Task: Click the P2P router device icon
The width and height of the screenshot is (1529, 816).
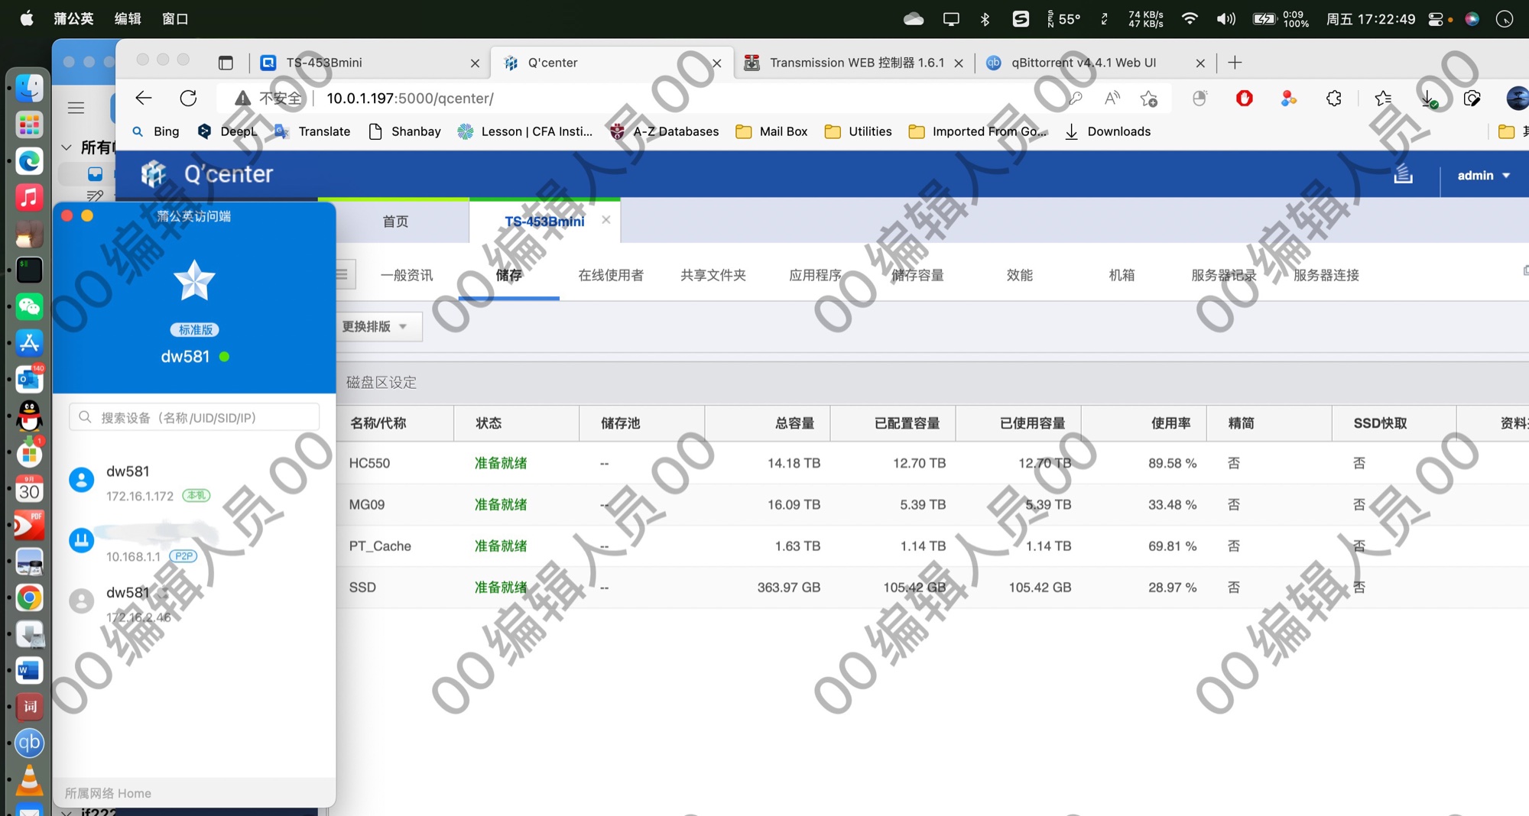Action: (x=82, y=540)
